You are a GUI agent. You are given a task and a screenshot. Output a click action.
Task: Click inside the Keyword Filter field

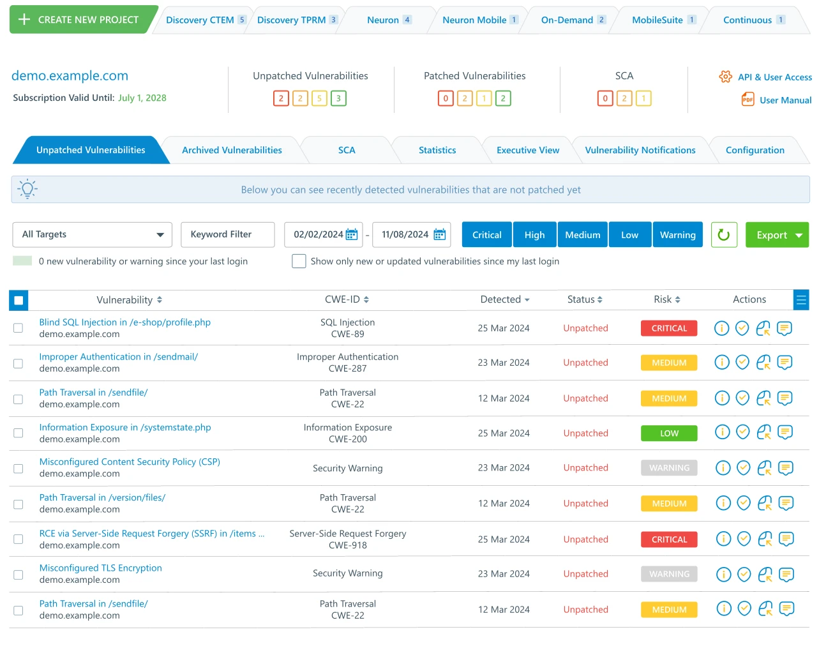tap(228, 235)
